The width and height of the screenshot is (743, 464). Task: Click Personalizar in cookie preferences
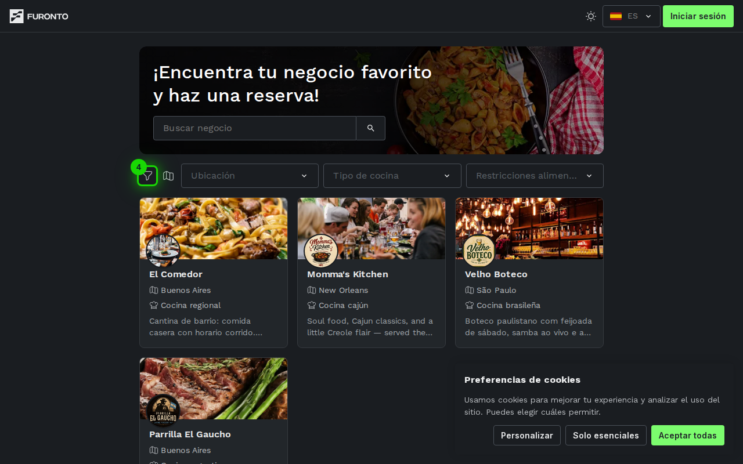pyautogui.click(x=527, y=436)
